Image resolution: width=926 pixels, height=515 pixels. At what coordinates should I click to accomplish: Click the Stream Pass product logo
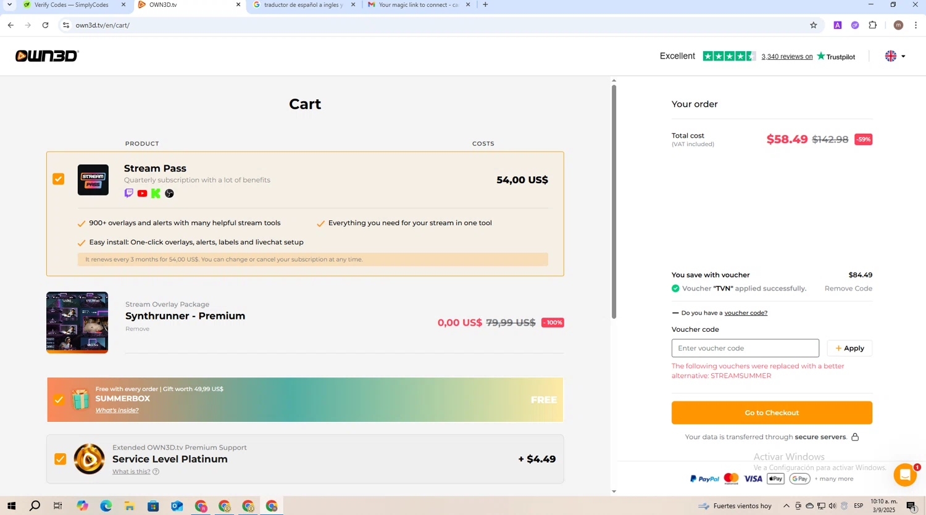pyautogui.click(x=93, y=180)
